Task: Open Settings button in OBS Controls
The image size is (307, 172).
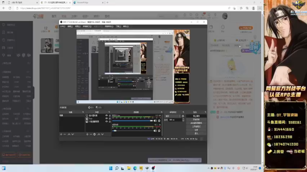Action: [196, 130]
